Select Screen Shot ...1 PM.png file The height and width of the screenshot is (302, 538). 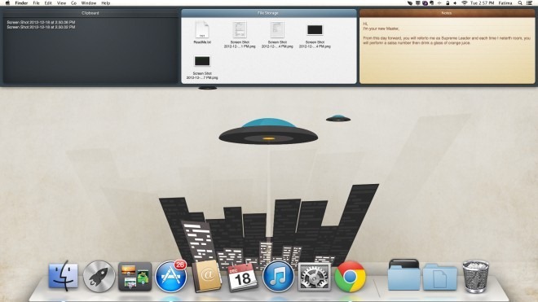(x=240, y=35)
